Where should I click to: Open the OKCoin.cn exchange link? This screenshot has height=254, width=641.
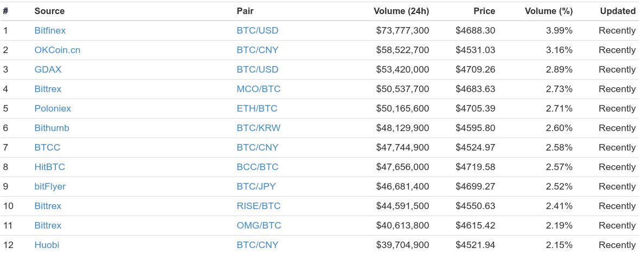[57, 50]
